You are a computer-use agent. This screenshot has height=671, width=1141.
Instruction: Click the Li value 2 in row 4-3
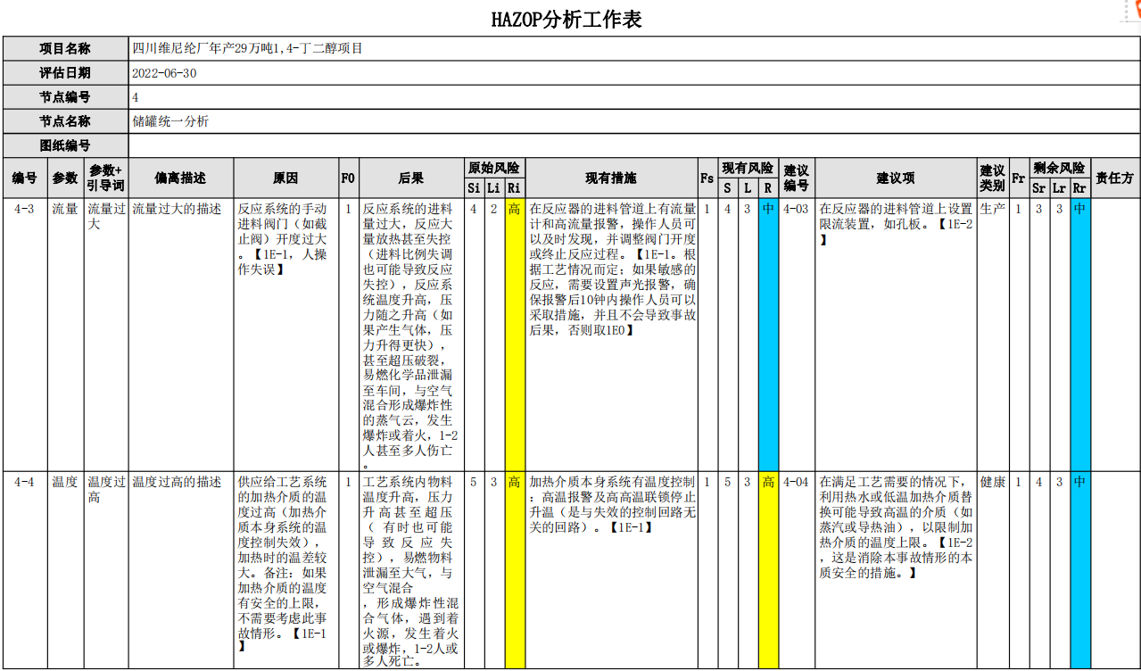(494, 335)
